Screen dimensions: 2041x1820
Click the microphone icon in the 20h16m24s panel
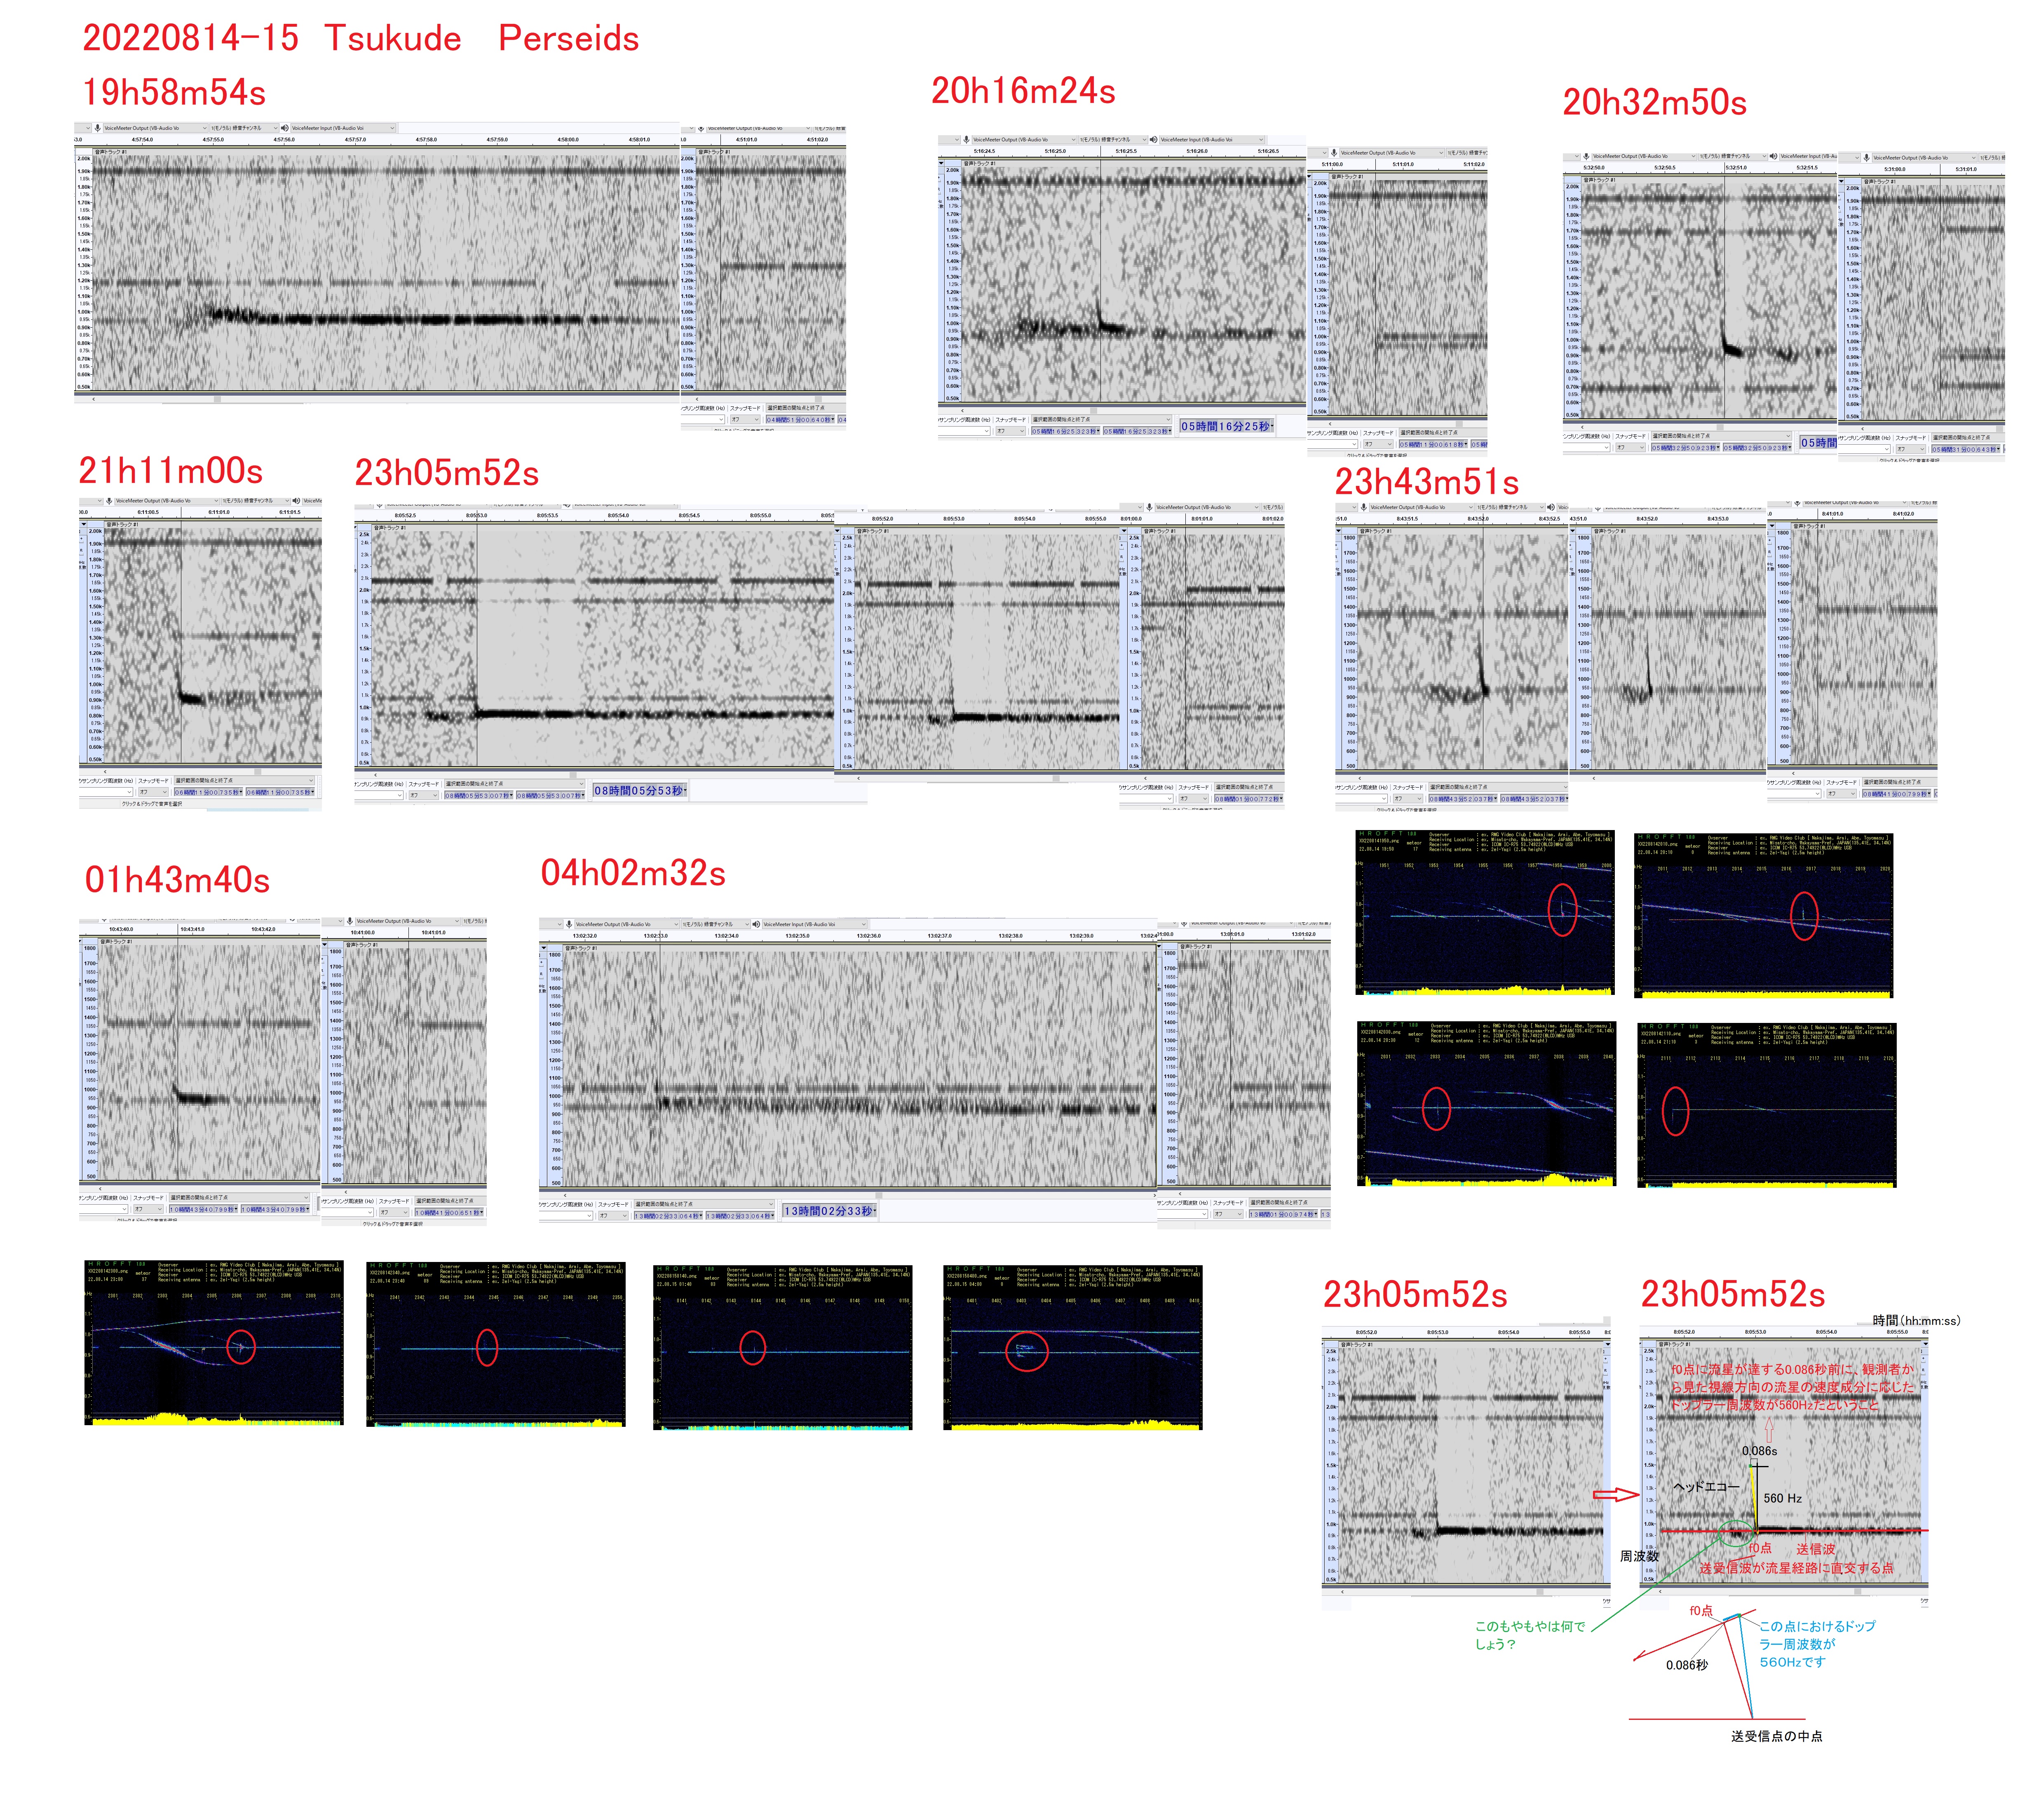click(966, 140)
